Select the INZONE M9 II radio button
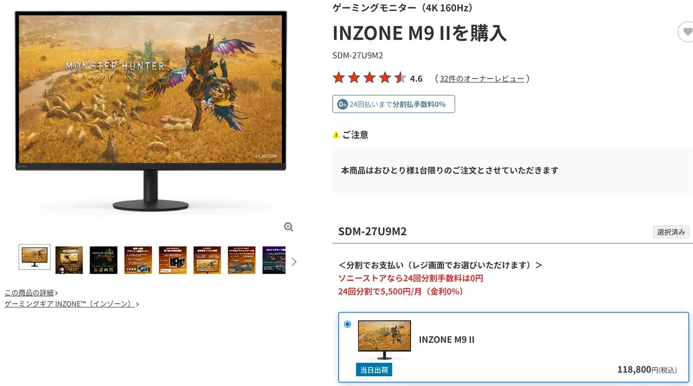Image resolution: width=693 pixels, height=386 pixels. (348, 324)
